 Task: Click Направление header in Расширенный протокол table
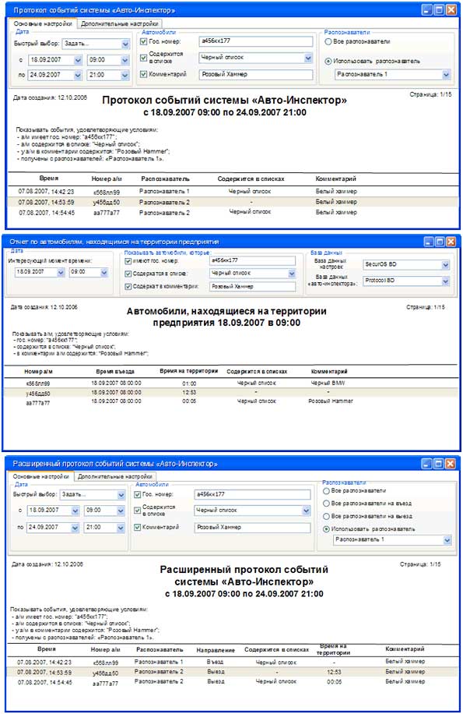pyautogui.click(x=216, y=650)
